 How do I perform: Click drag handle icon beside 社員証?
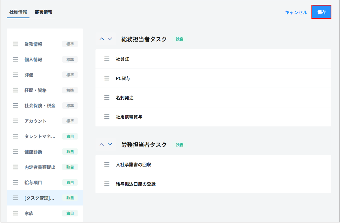pyautogui.click(x=107, y=59)
